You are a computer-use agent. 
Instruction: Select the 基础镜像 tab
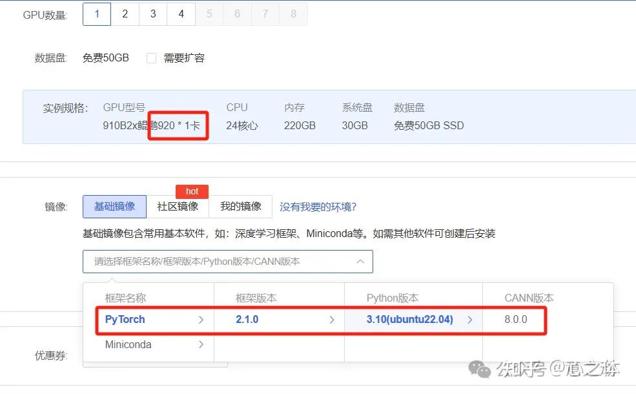click(x=114, y=206)
